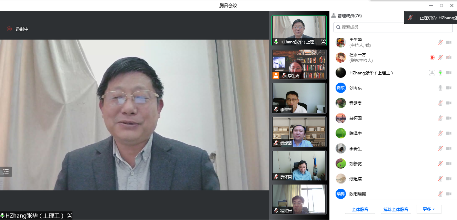457x220 pixels.
Task: Click the microphone icon for 刘向东
Action: tap(440, 88)
